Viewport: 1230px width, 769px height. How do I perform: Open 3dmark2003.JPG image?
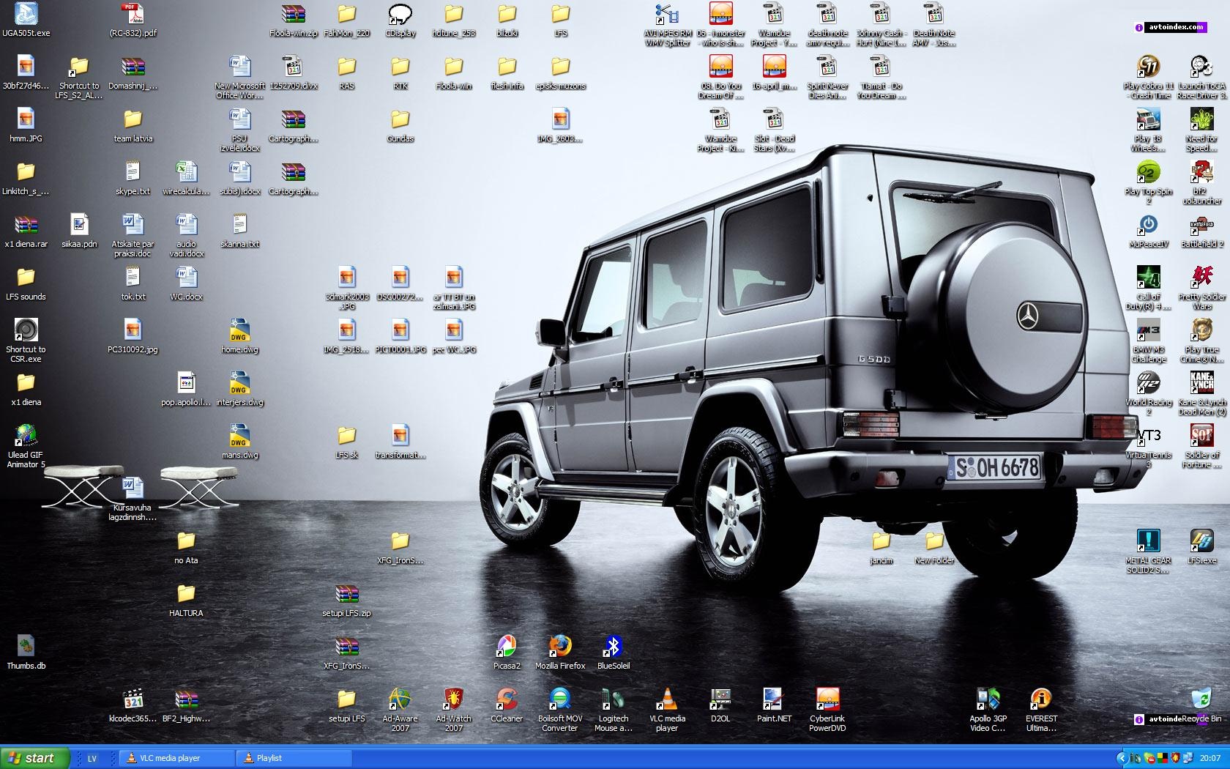pos(346,277)
